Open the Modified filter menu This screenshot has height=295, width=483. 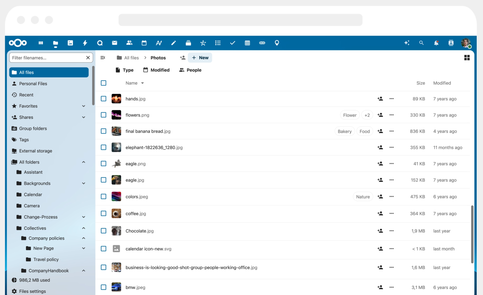click(x=156, y=70)
